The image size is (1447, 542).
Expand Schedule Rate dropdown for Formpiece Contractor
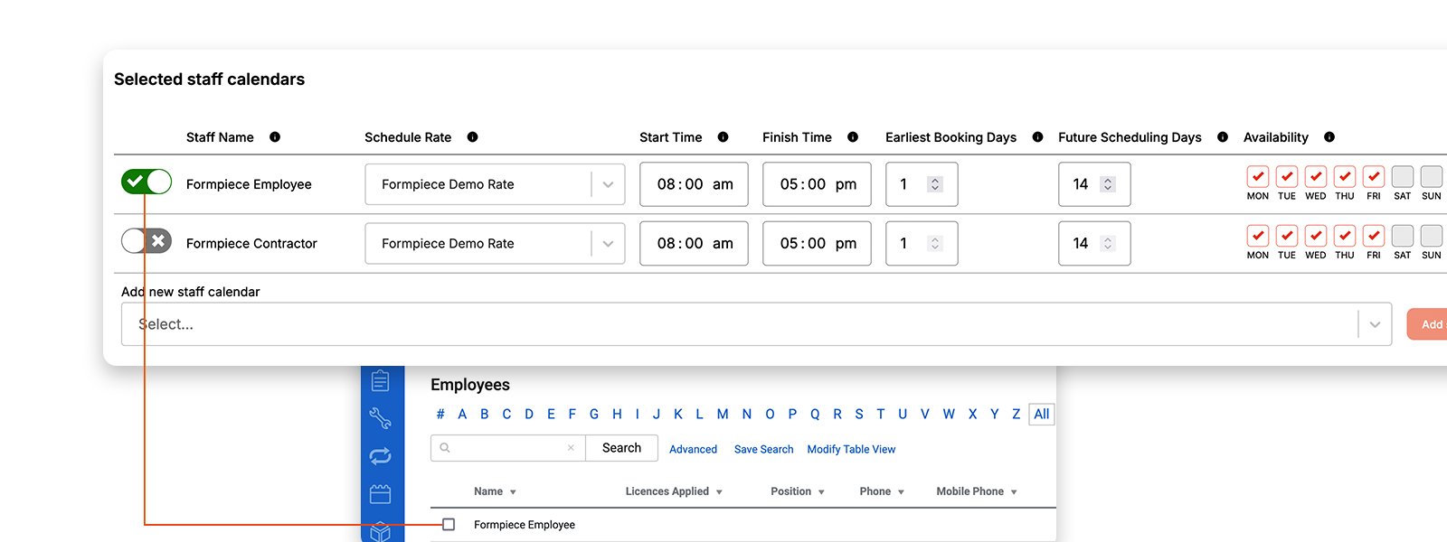click(x=608, y=244)
